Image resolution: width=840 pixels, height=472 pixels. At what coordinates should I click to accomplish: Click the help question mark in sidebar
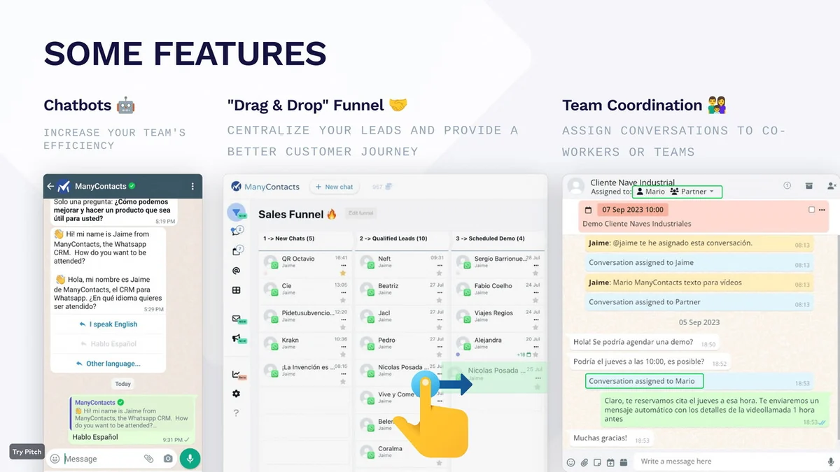(236, 413)
